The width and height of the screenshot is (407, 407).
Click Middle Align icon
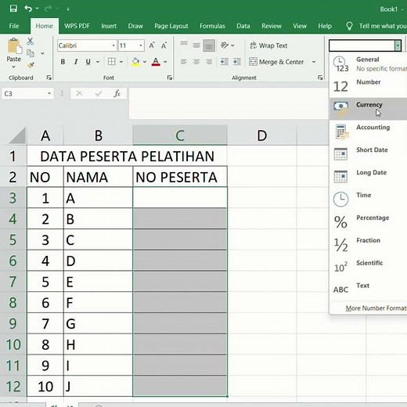click(196, 45)
